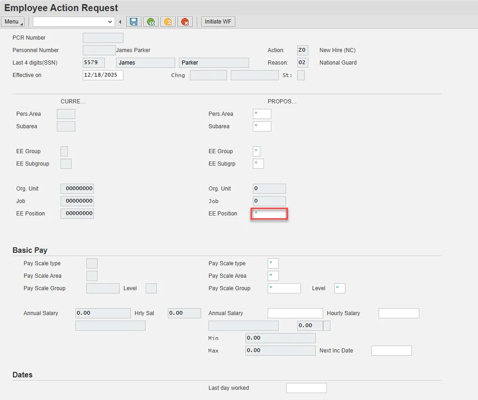The width and height of the screenshot is (478, 400).
Task: Click the Effective on date field
Action: pos(103,75)
